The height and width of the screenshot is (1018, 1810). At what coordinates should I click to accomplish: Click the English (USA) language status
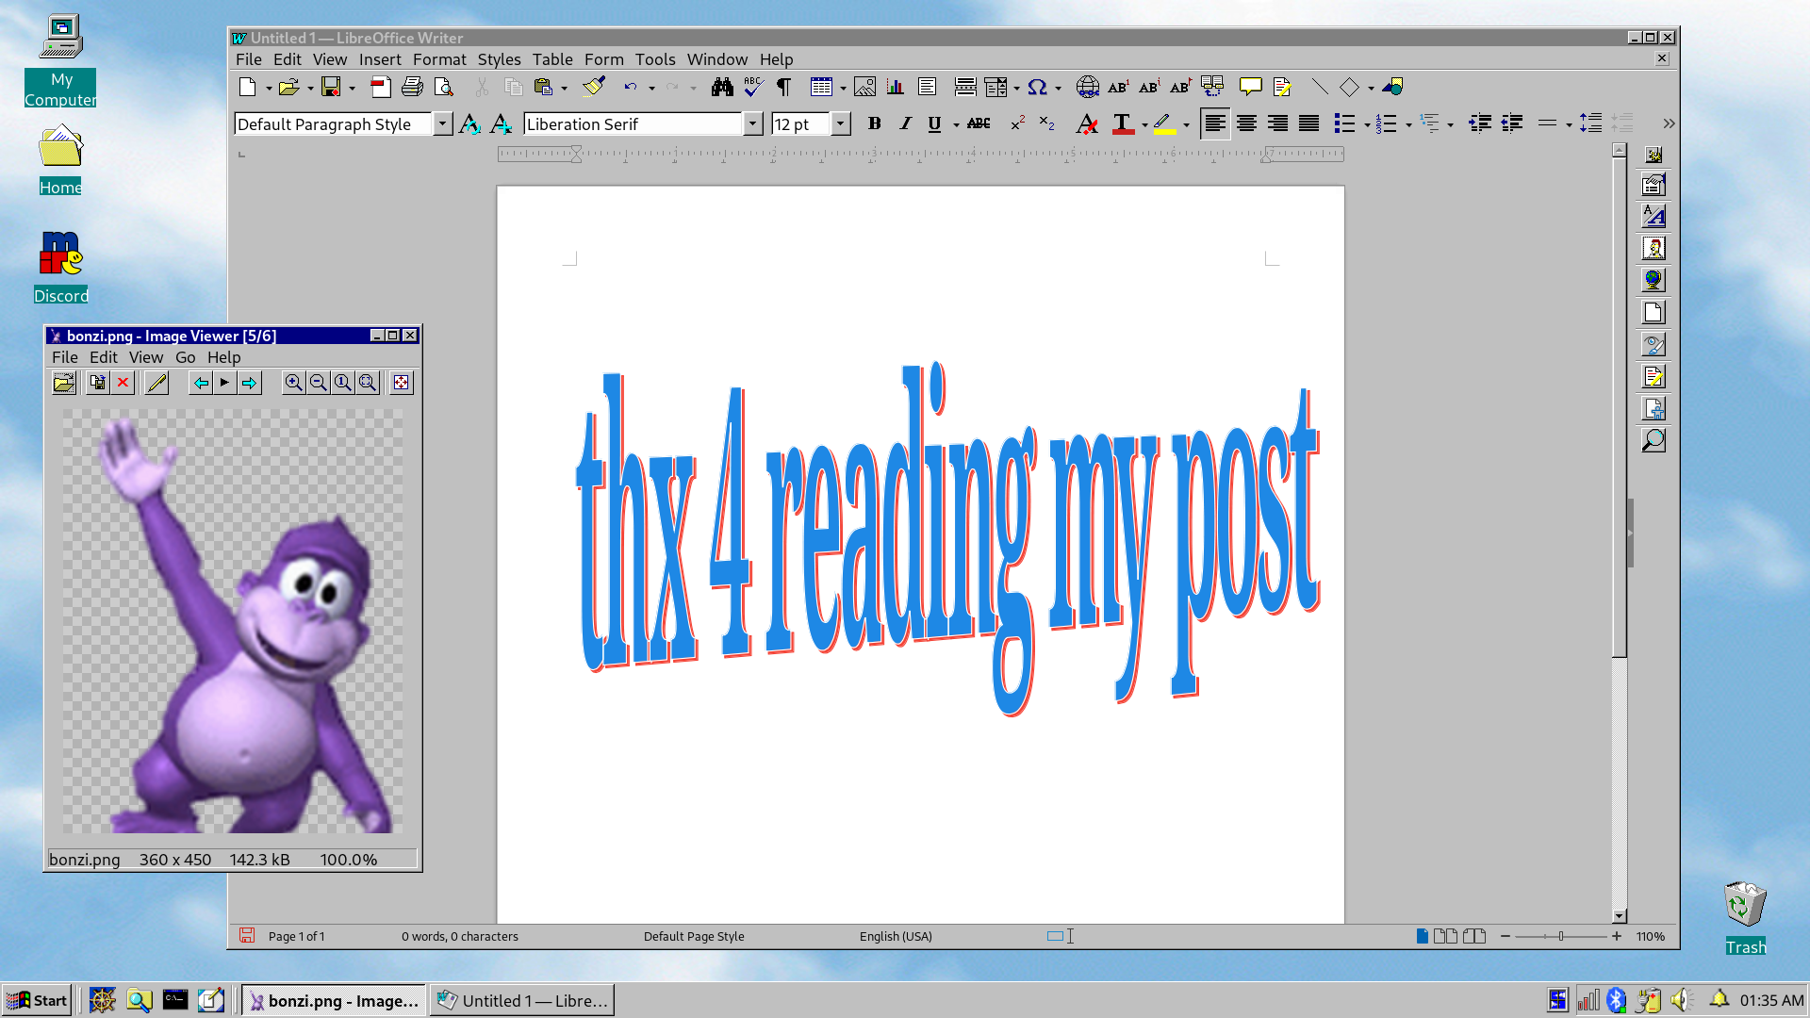tap(896, 936)
